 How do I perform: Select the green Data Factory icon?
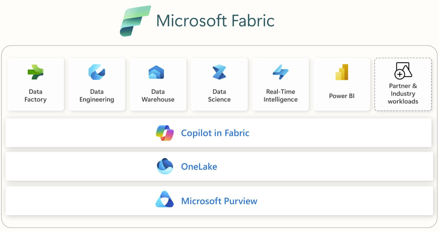35,72
